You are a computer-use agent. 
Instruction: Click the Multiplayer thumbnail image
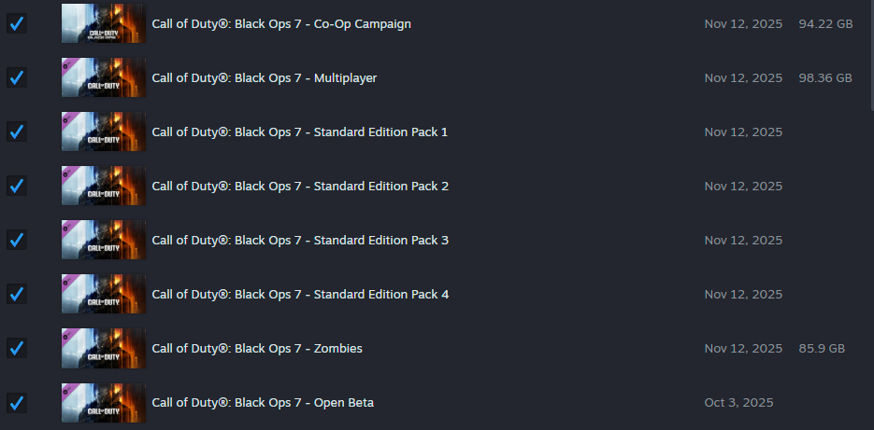103,78
